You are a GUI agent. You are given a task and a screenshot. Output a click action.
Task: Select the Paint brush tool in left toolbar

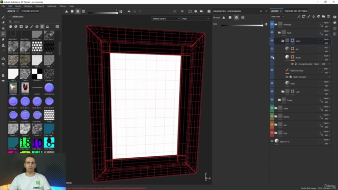coord(3,17)
